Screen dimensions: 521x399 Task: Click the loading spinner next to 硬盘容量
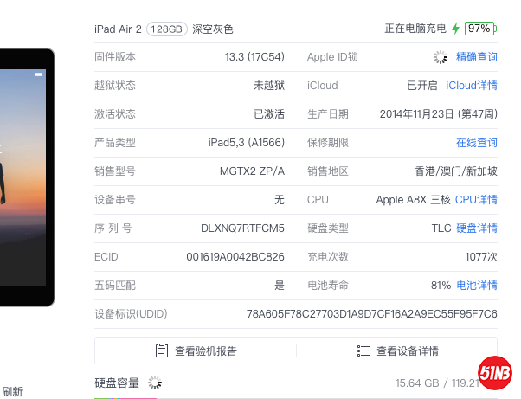point(155,383)
